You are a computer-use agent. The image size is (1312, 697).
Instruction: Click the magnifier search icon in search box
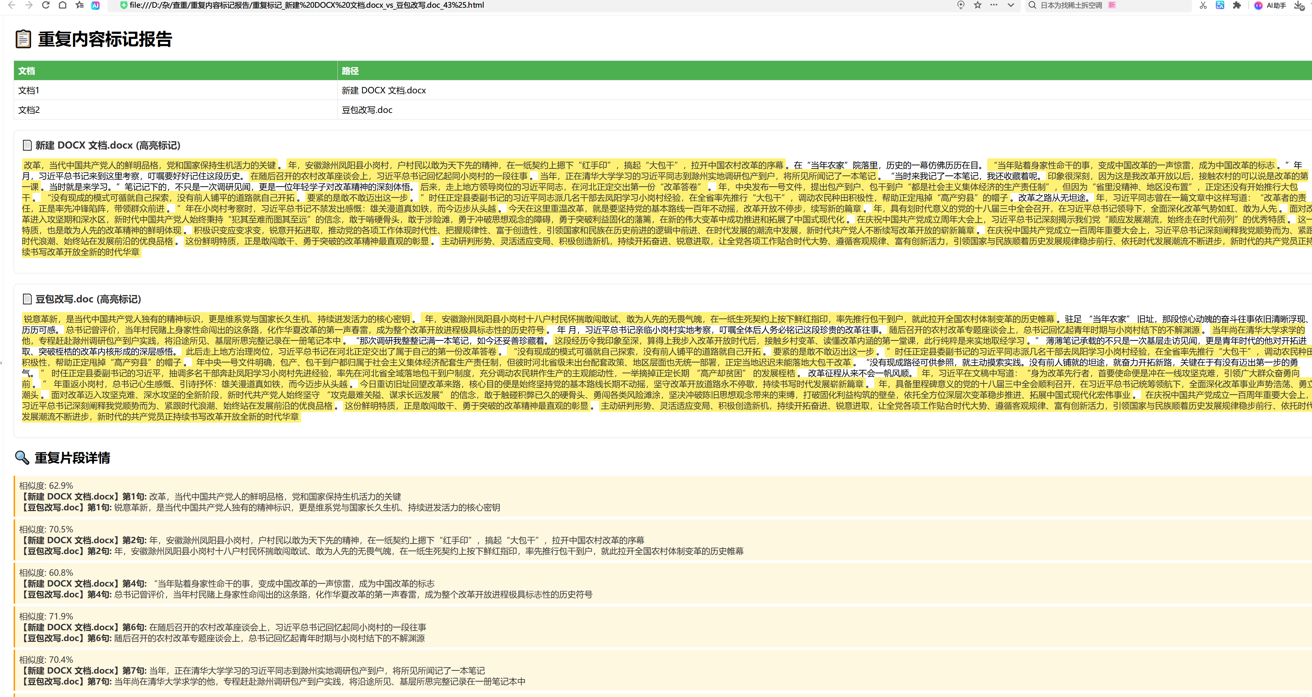coord(1032,5)
